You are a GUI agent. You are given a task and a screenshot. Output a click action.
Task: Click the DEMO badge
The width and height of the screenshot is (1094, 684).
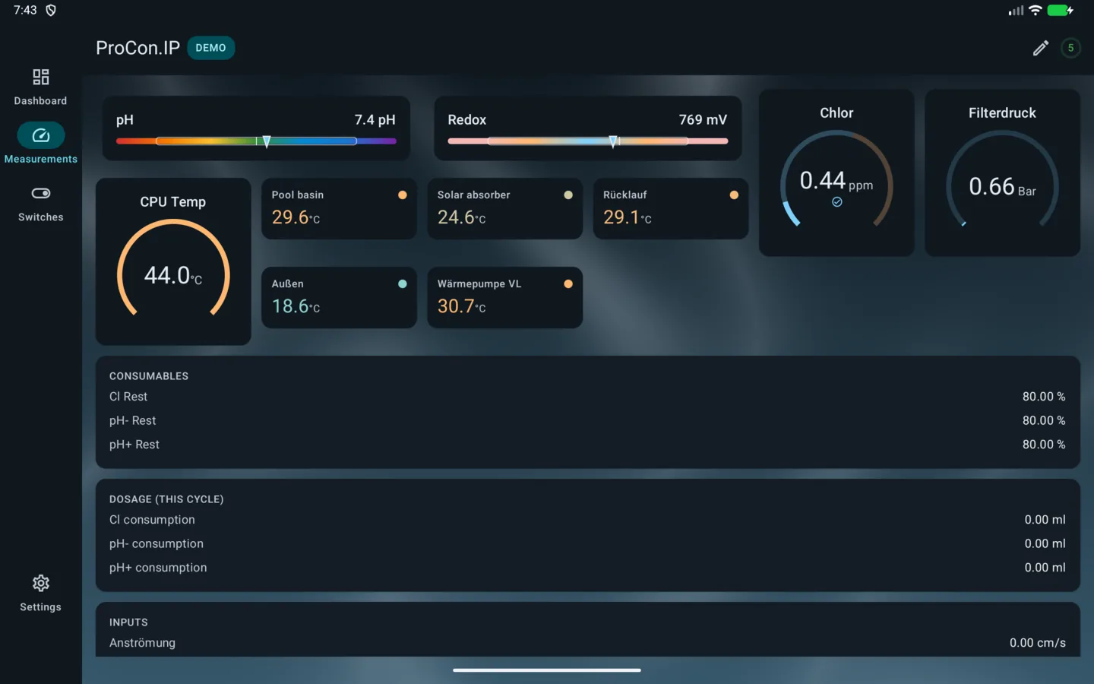210,48
